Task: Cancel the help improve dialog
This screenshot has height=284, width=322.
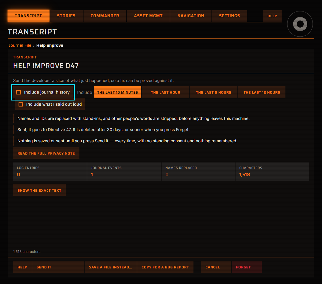Action: point(216,267)
